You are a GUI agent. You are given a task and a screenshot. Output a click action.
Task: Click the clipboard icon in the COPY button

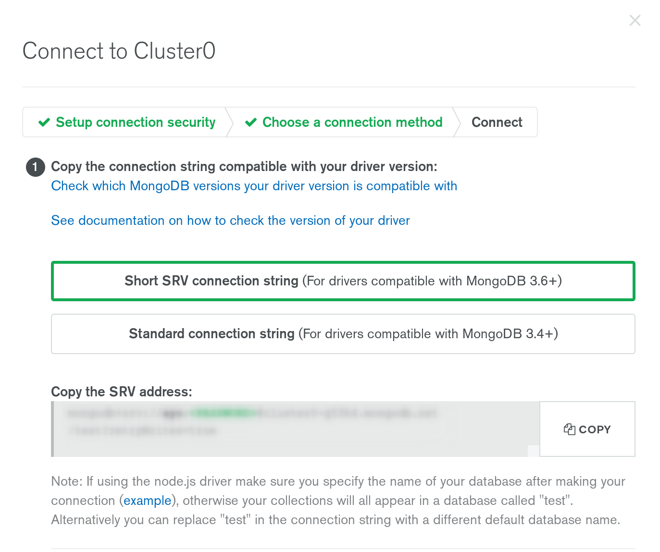point(569,429)
